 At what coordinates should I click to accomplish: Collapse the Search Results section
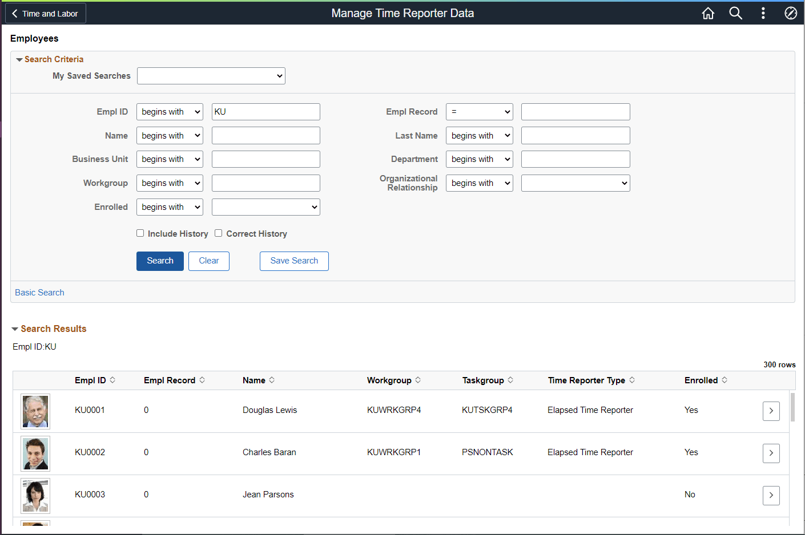[x=14, y=329]
